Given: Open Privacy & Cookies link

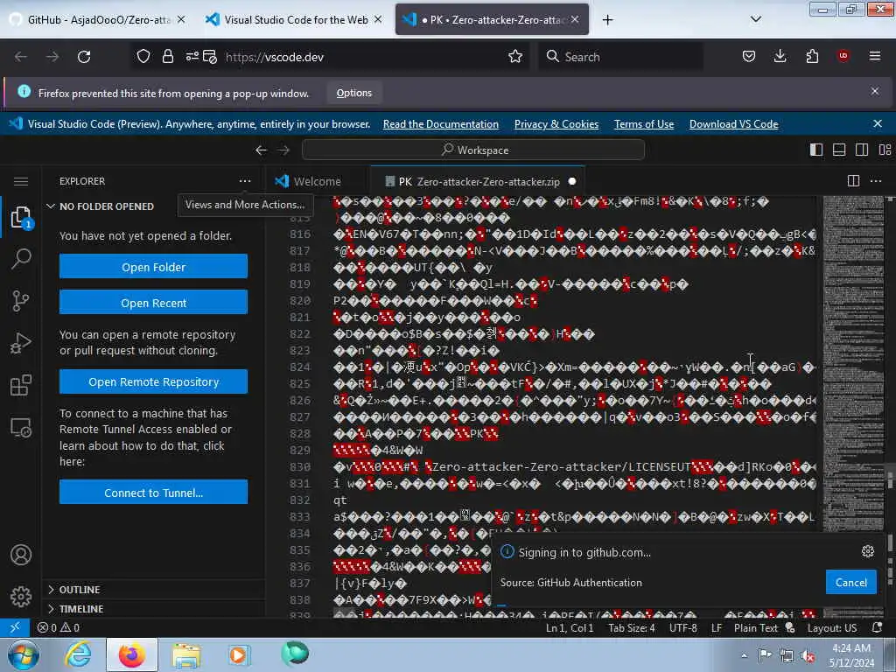Looking at the screenshot, I should tap(556, 124).
